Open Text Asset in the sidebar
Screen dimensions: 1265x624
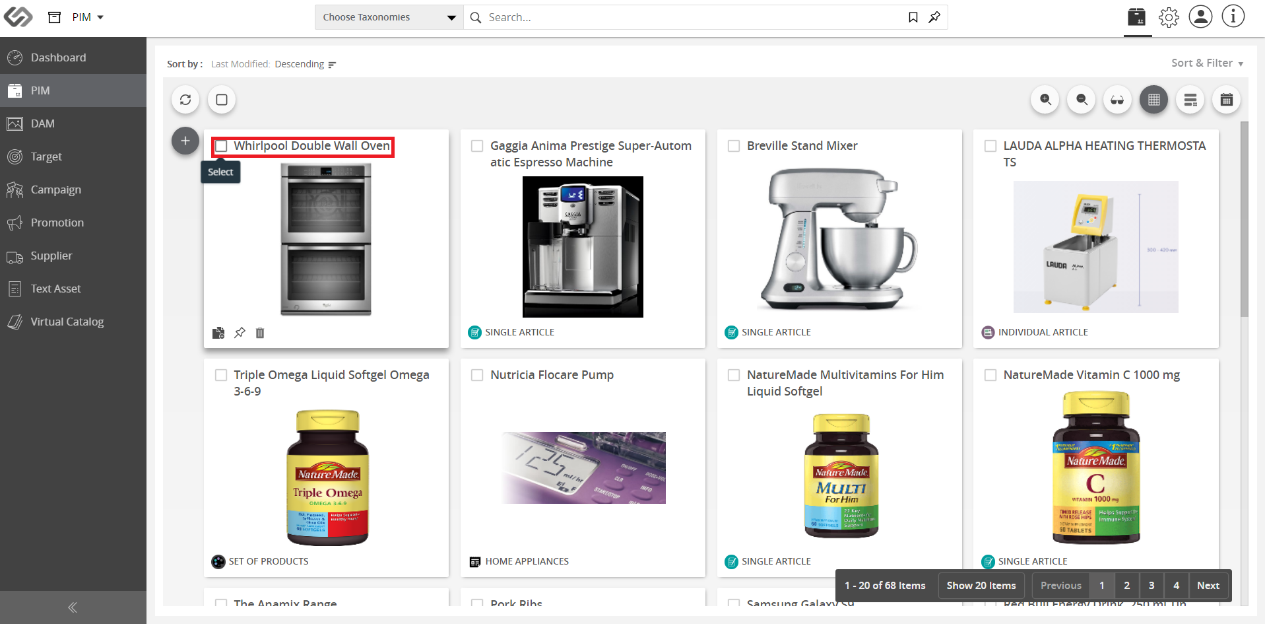73,289
